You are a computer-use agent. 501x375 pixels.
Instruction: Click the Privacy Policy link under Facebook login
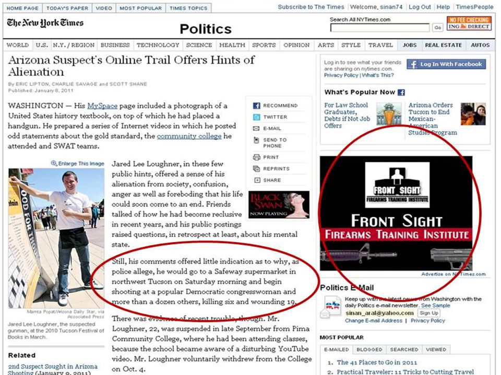click(x=341, y=75)
